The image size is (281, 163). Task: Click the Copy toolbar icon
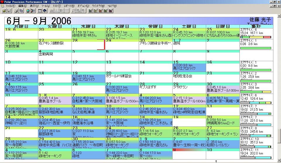pyautogui.click(x=21, y=11)
